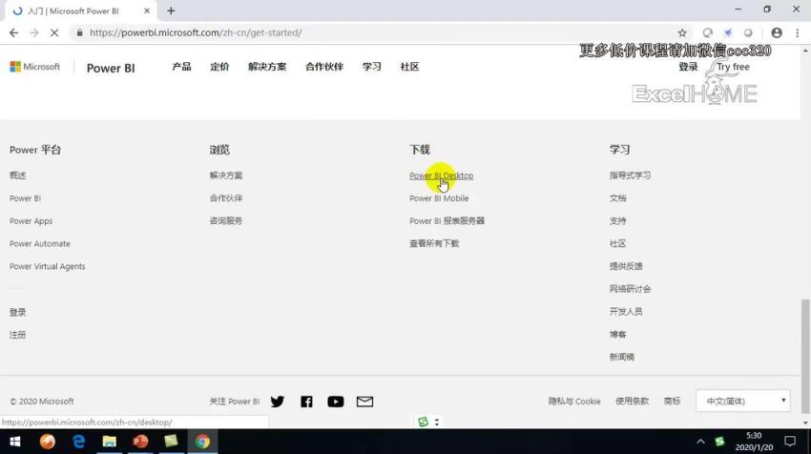Viewport: 811px width, 454px height.
Task: Click 合作伙伴 under 浏览 section
Action: [226, 198]
